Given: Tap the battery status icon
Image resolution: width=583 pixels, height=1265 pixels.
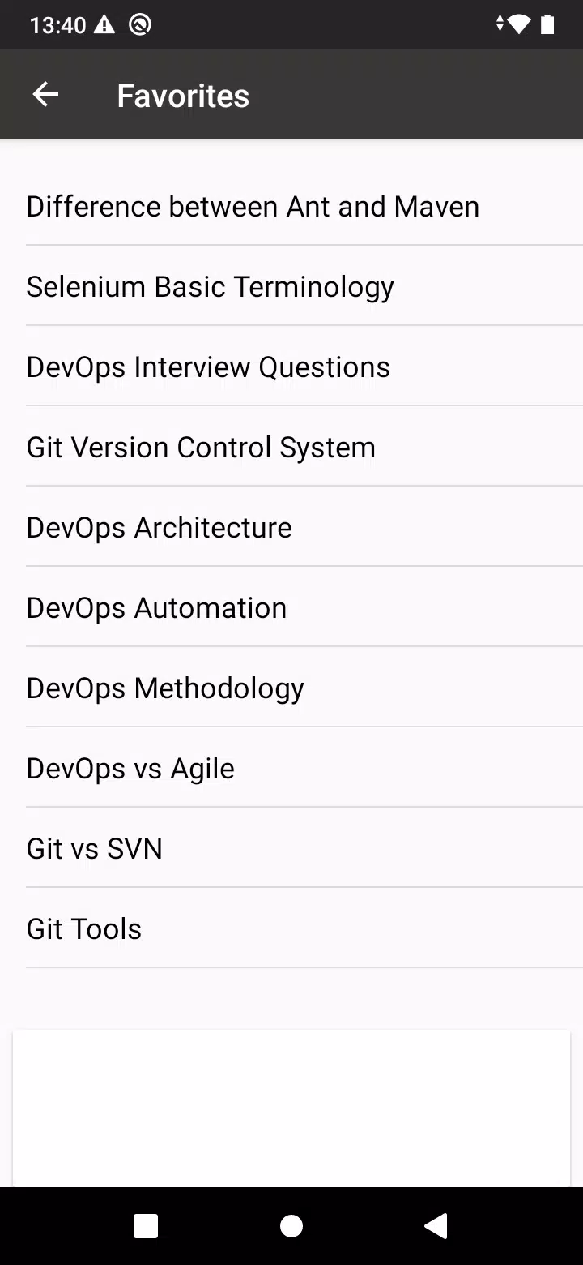Looking at the screenshot, I should pyautogui.click(x=547, y=25).
